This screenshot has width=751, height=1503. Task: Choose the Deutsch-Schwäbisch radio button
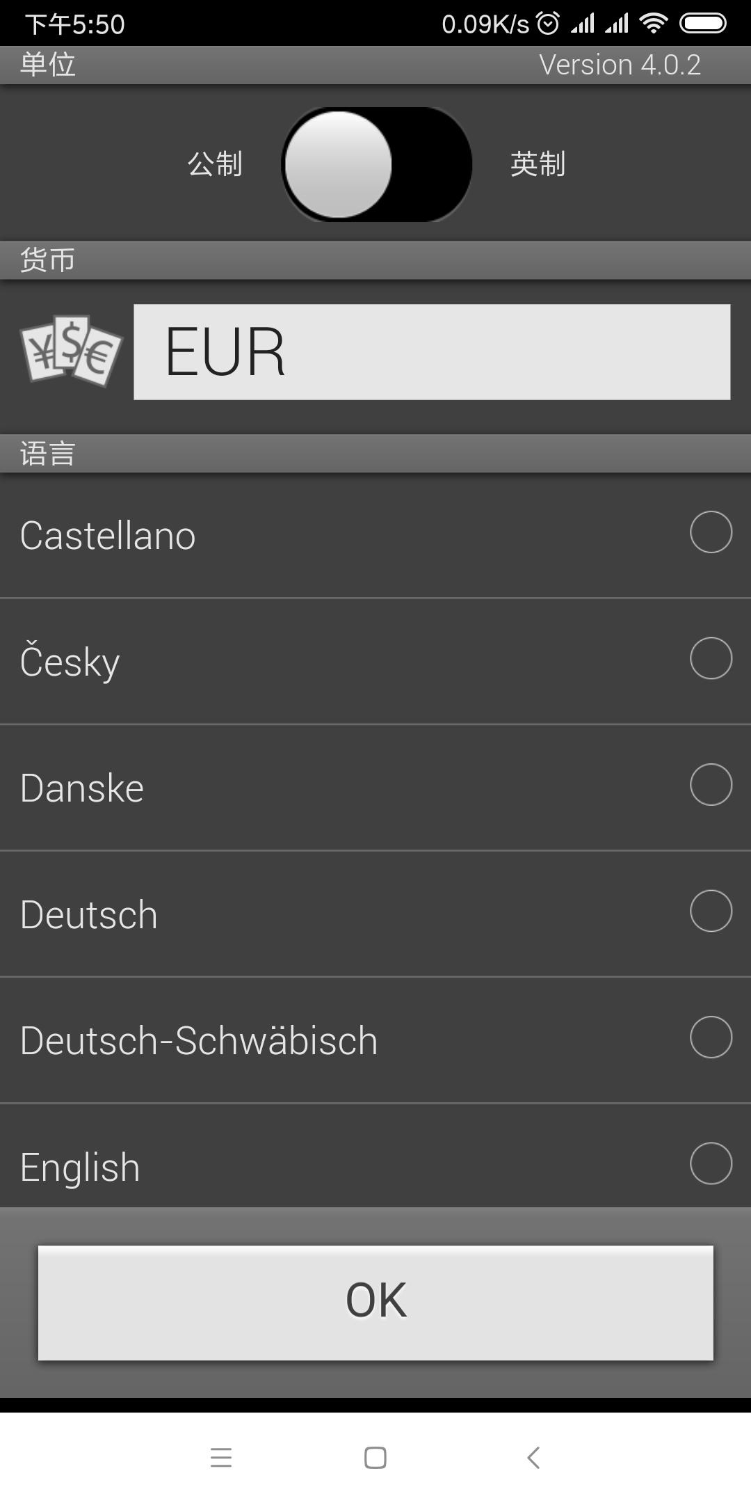pyautogui.click(x=711, y=1037)
